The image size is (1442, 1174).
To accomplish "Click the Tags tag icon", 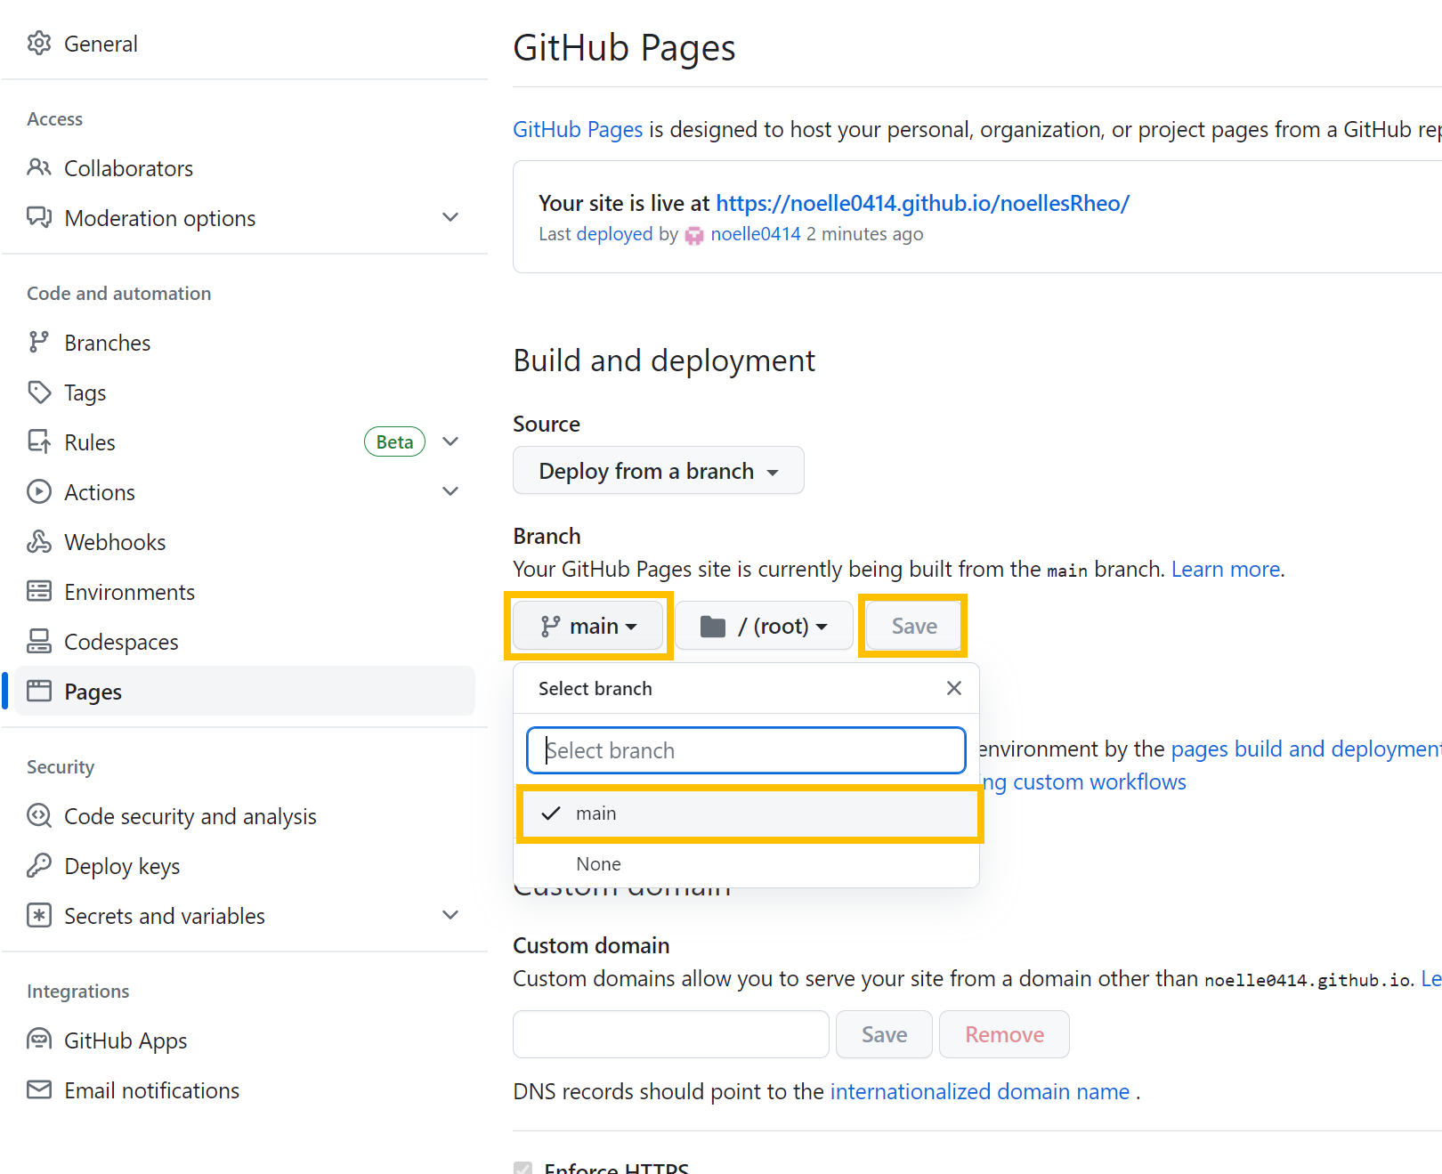I will click(39, 392).
